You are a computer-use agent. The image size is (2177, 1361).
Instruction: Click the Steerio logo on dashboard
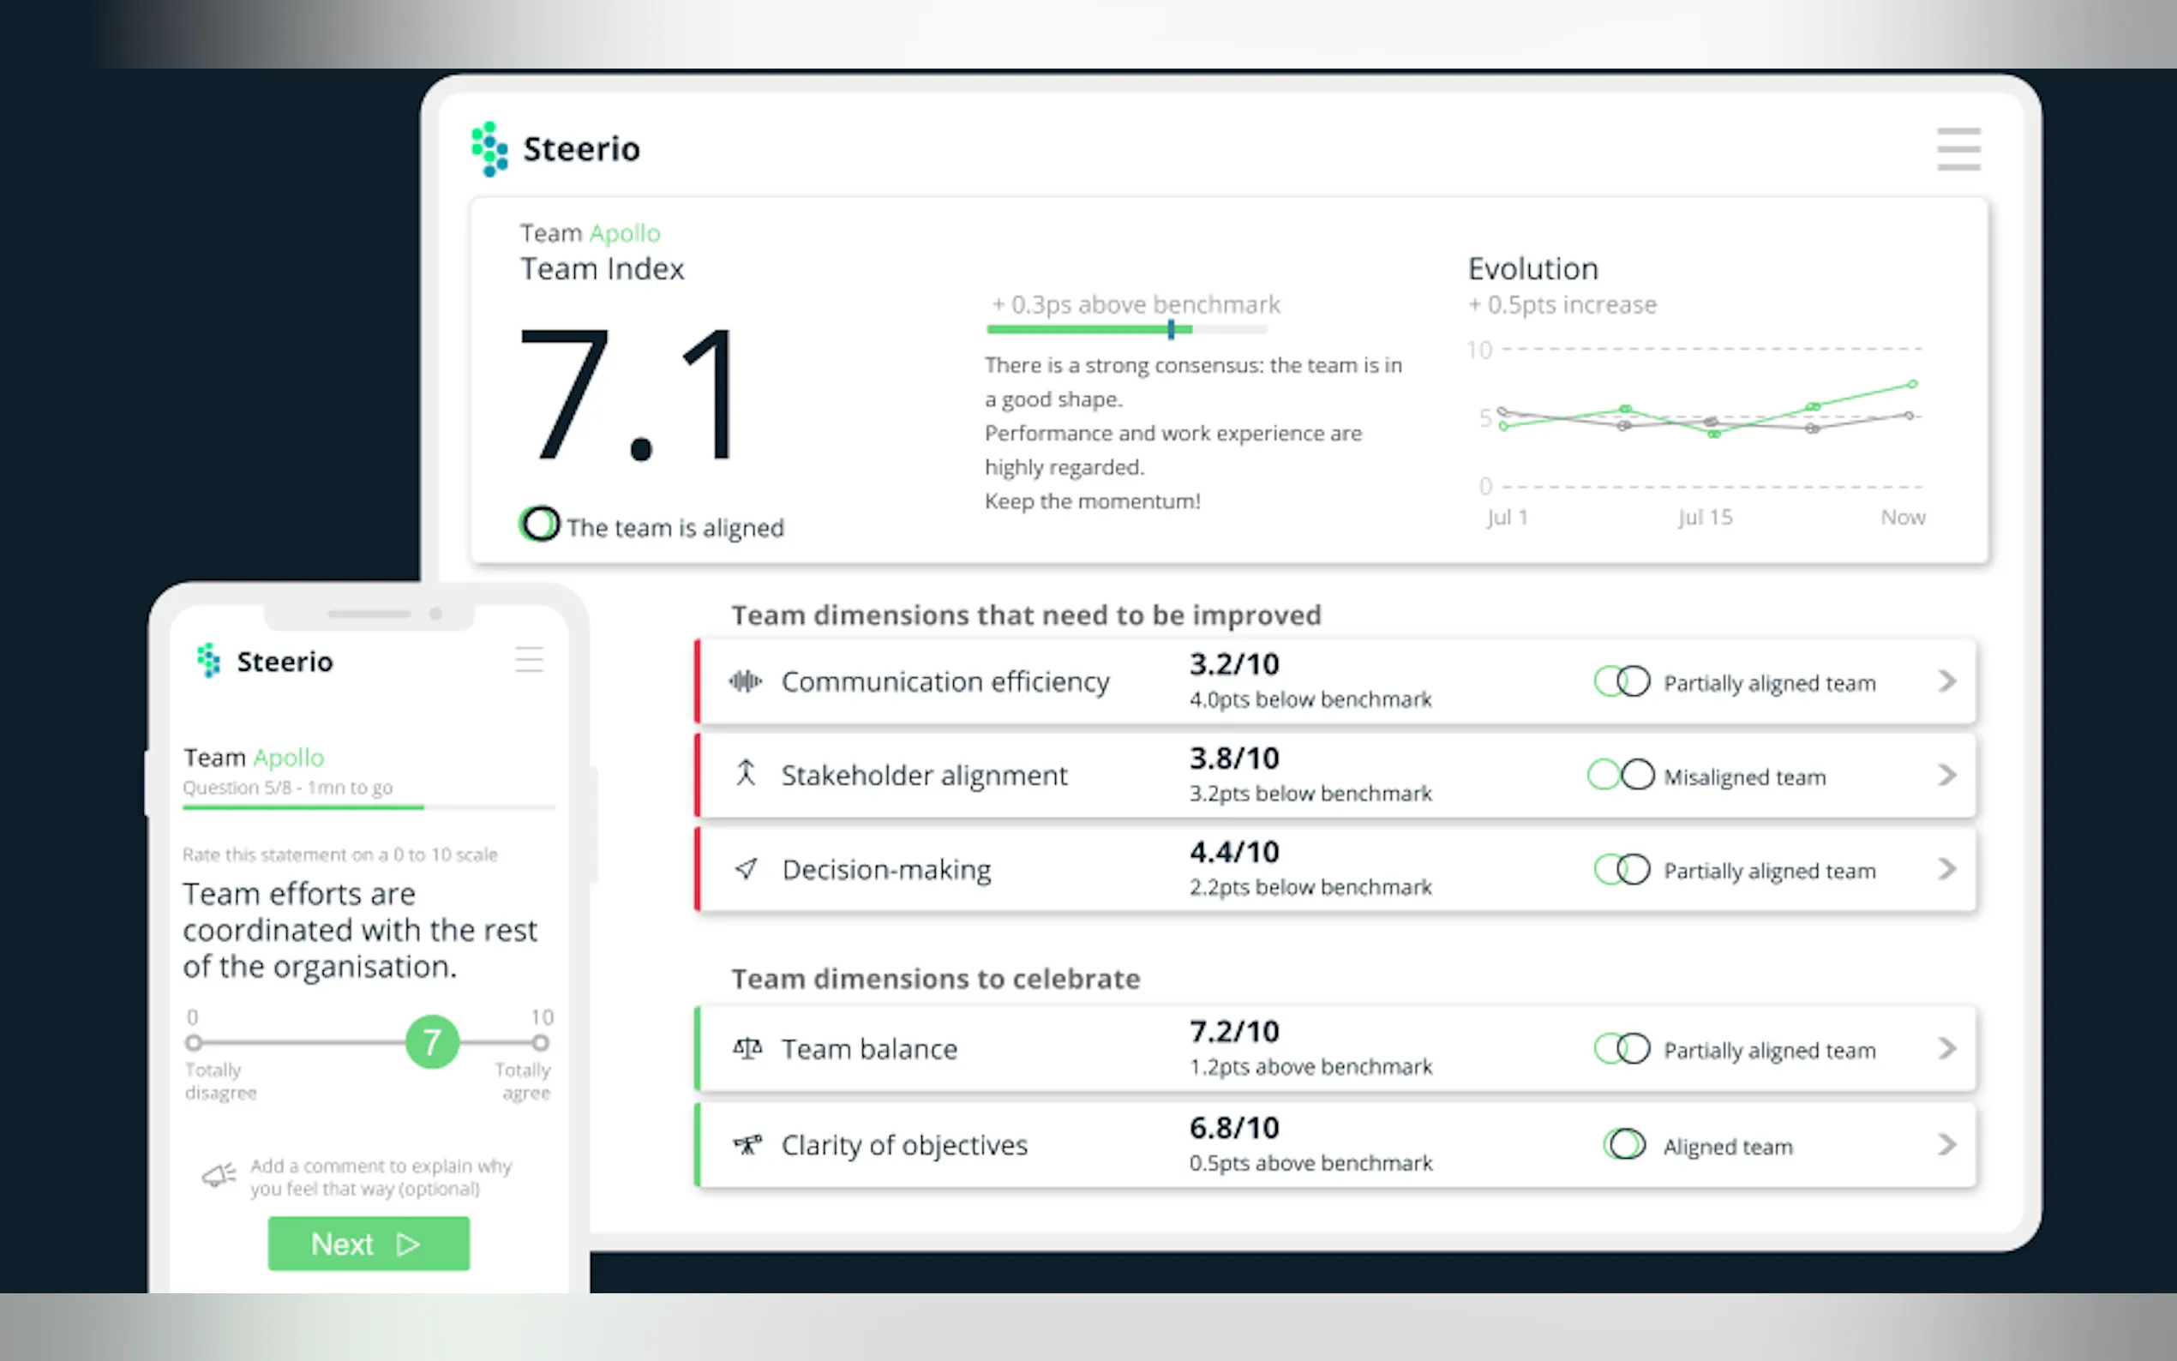(x=489, y=149)
